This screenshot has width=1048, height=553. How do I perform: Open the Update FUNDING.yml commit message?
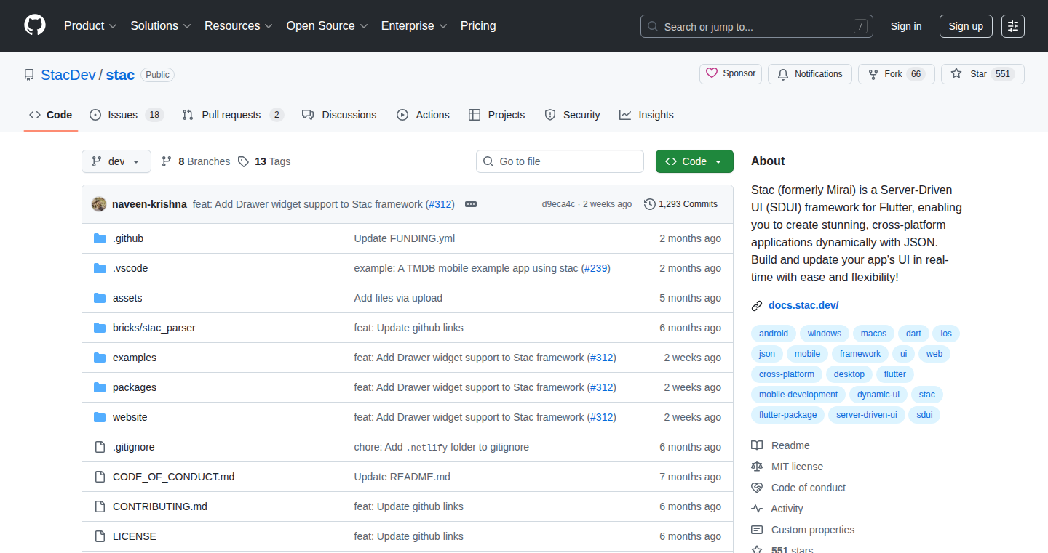[x=405, y=238]
